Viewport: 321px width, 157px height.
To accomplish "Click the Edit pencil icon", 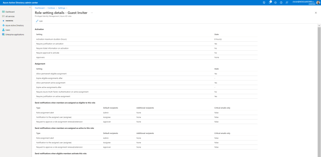I will 37,21.
